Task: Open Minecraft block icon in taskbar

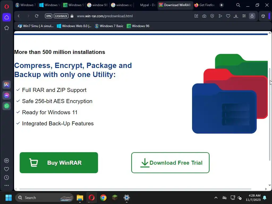Action: point(115,198)
